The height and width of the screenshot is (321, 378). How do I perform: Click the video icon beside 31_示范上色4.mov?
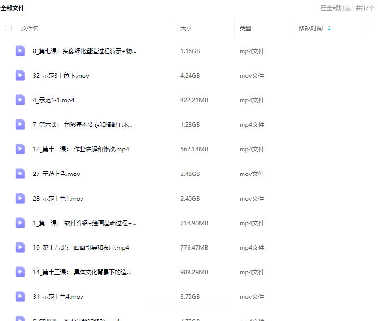point(20,296)
